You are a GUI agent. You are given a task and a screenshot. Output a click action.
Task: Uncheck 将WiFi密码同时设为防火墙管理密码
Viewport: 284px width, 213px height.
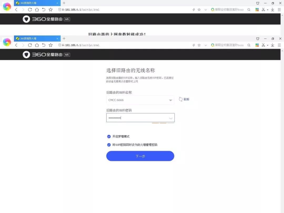(109, 145)
